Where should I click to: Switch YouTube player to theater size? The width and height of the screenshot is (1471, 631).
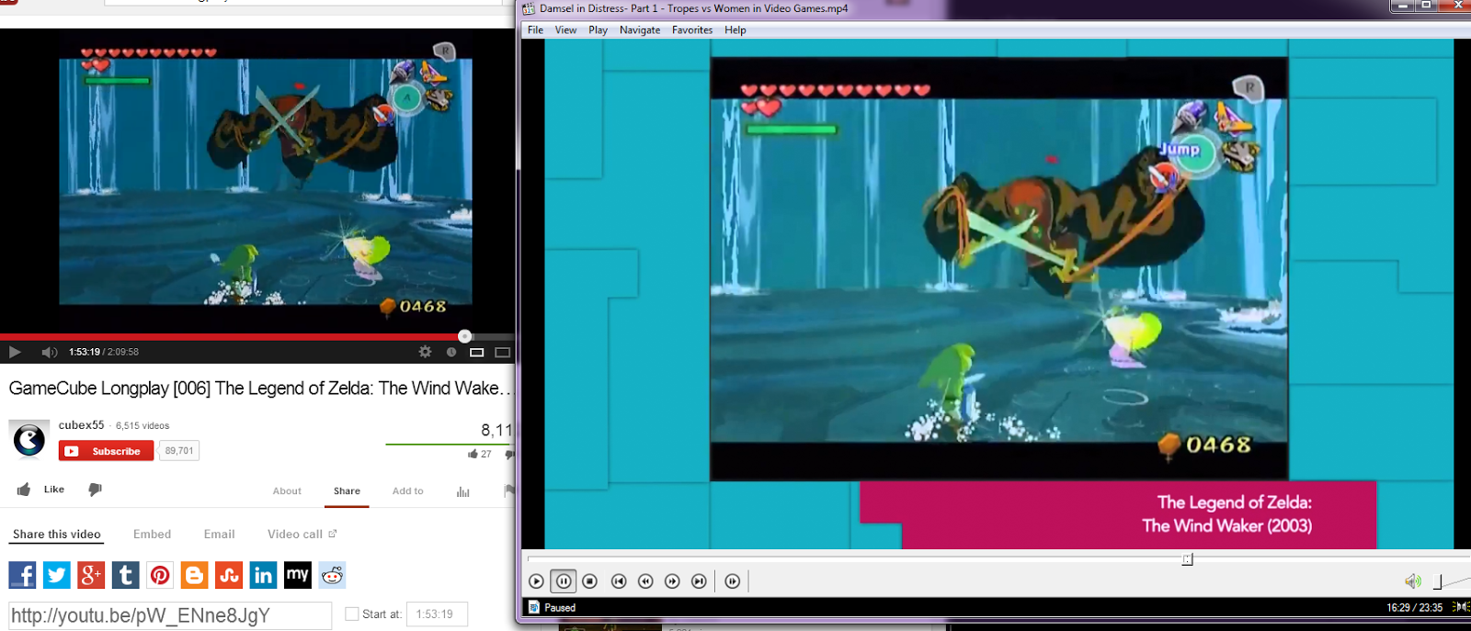476,352
